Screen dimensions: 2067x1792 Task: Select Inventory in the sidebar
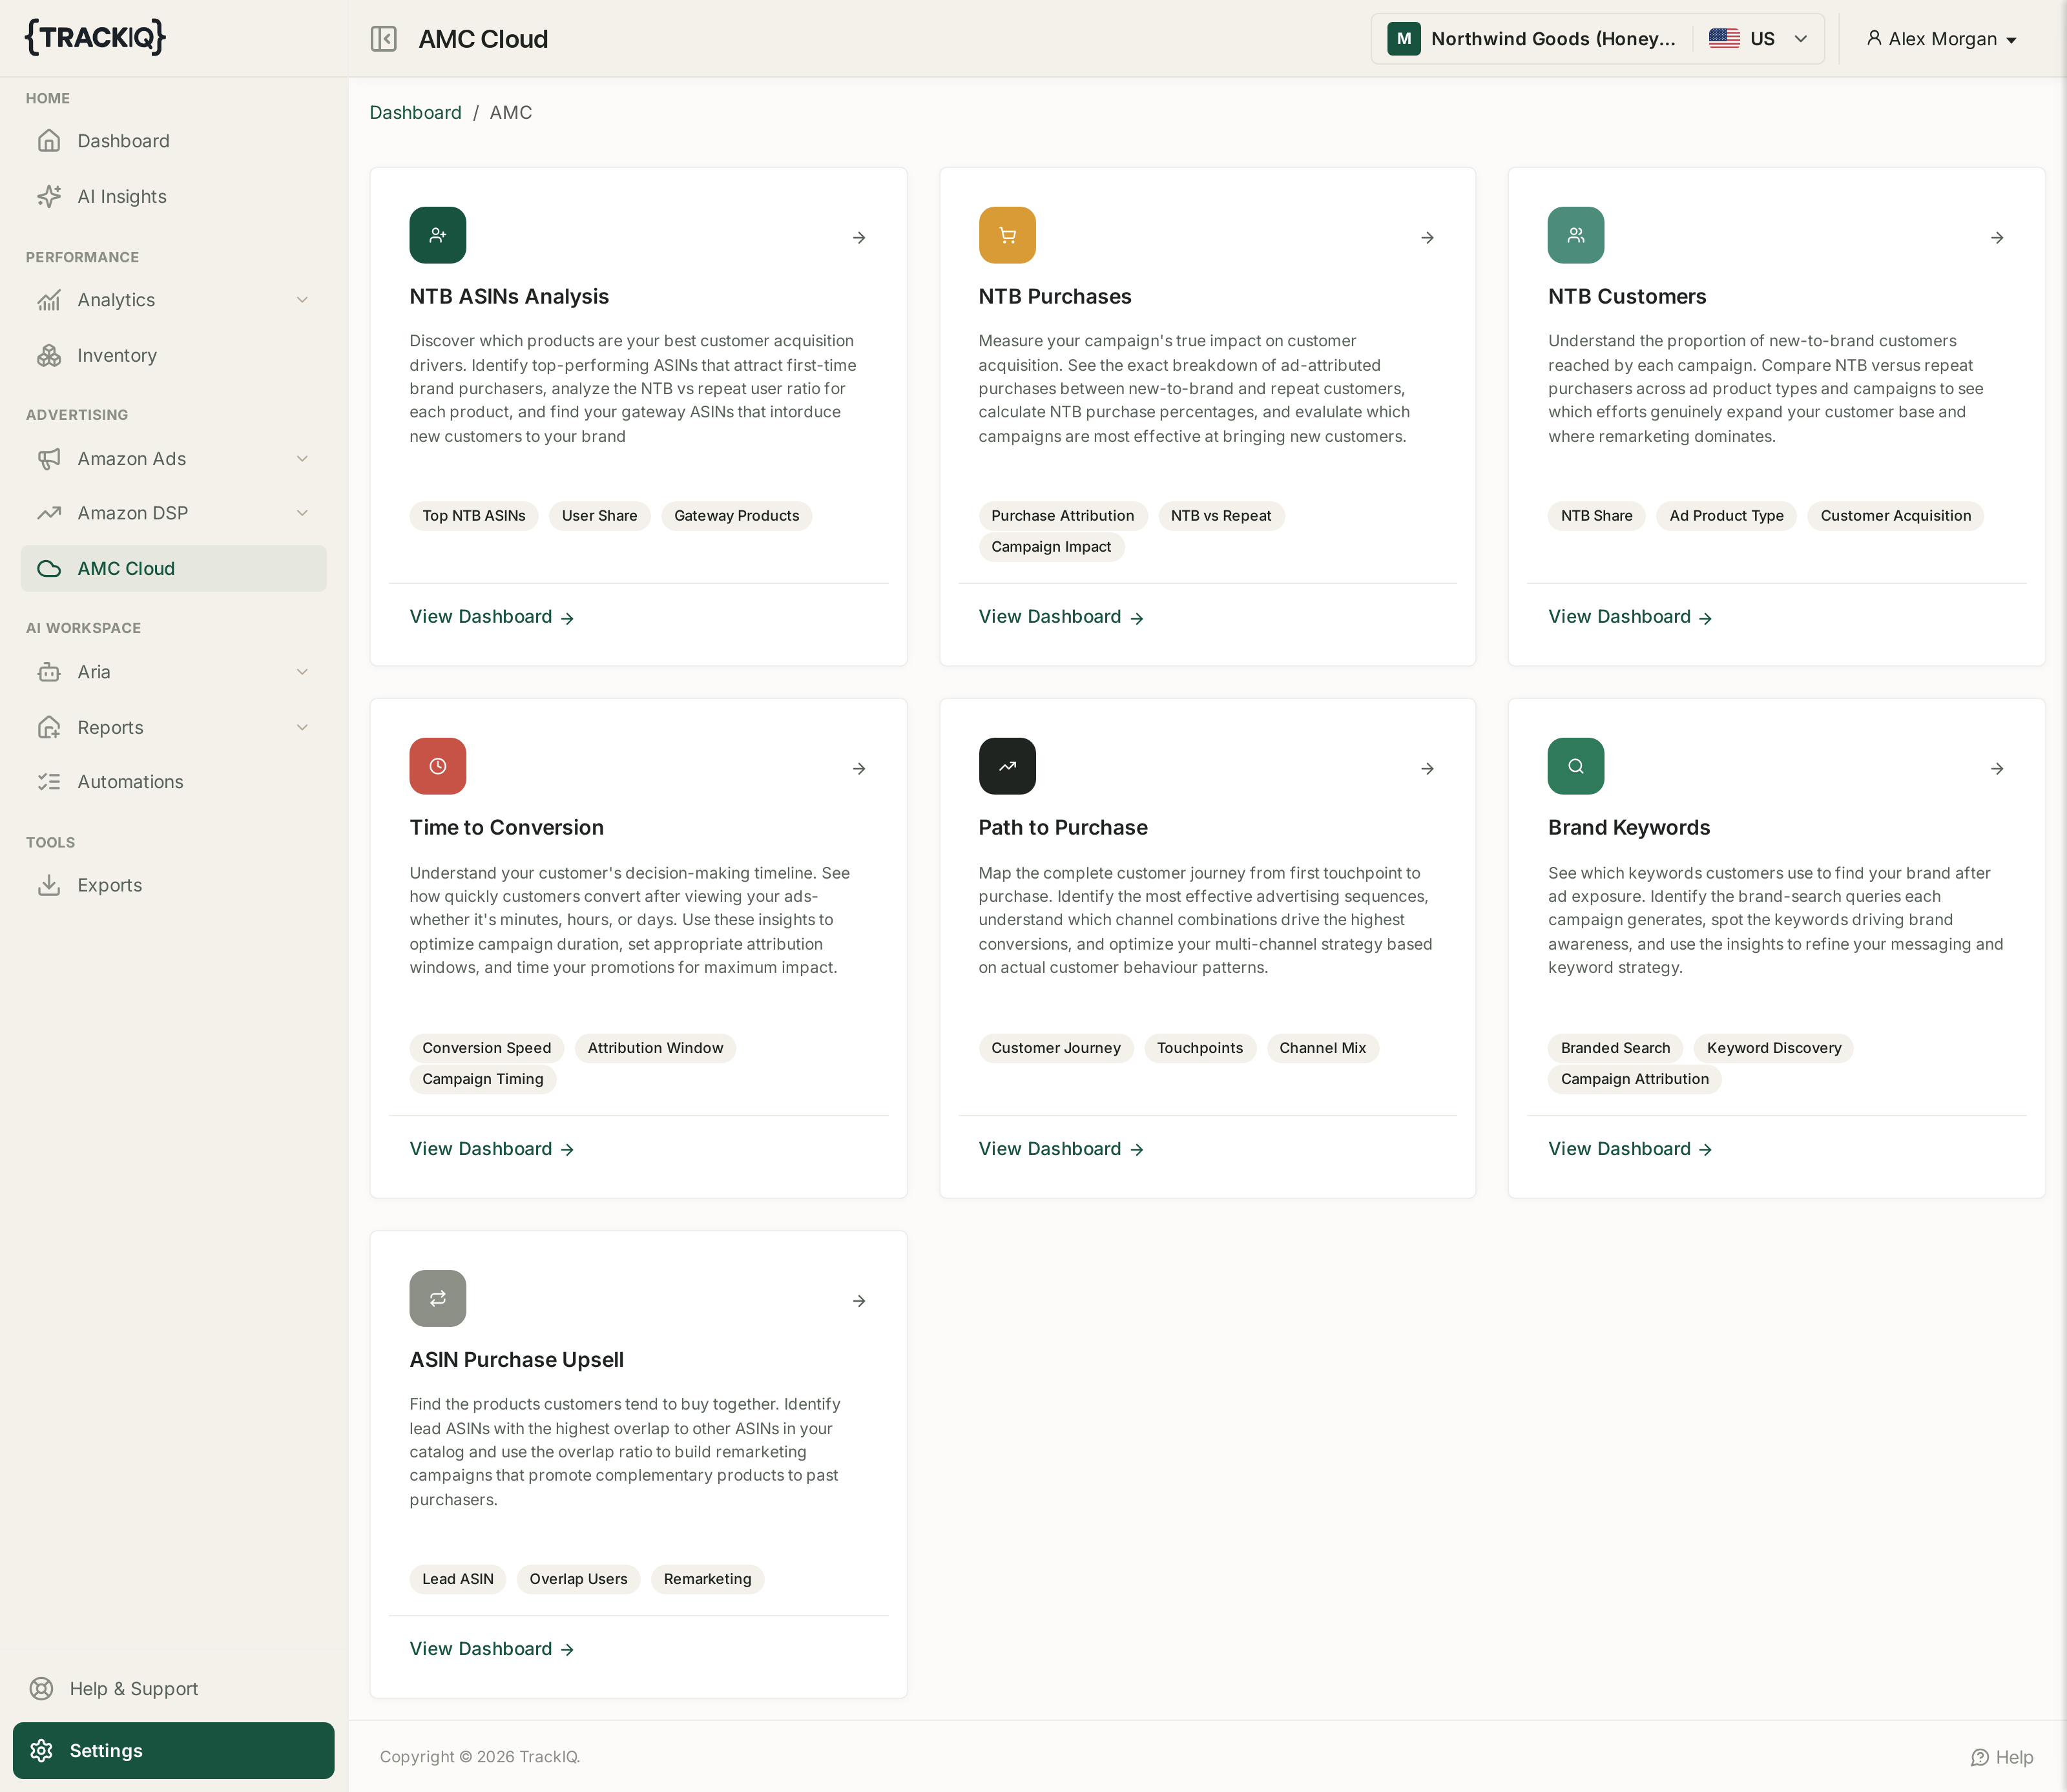click(x=173, y=356)
